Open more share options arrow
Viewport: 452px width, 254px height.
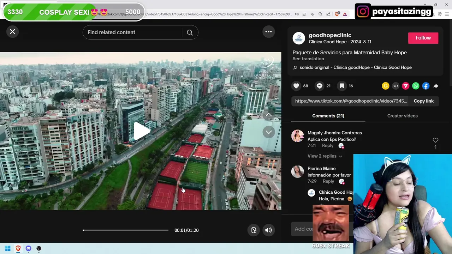coord(436,86)
